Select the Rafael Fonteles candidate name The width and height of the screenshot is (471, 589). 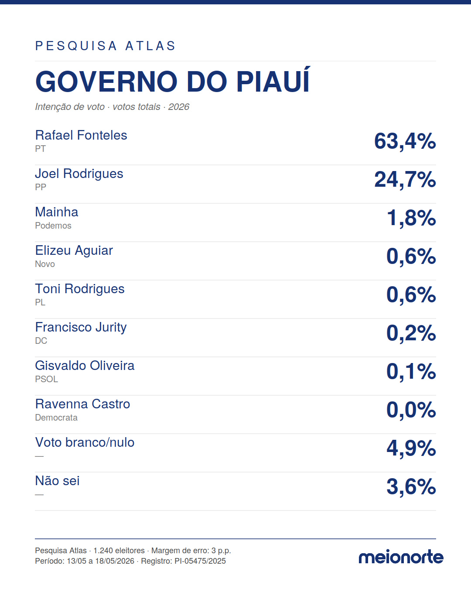coord(81,135)
